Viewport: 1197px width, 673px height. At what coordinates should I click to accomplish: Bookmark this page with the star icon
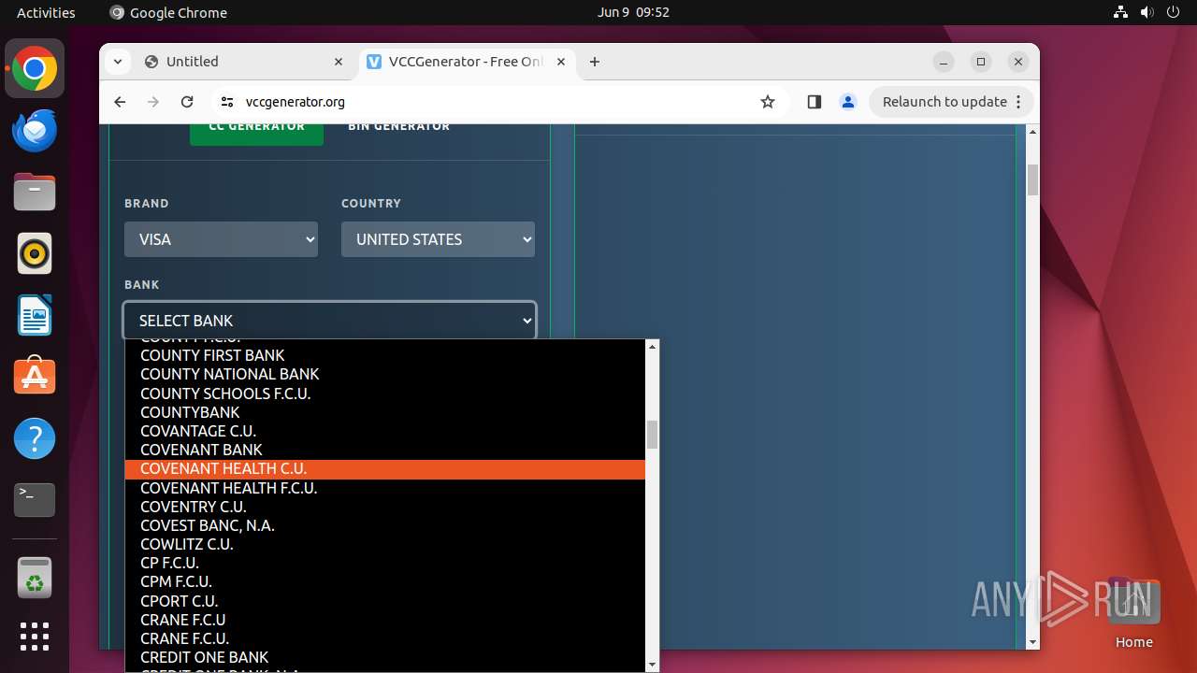click(768, 102)
